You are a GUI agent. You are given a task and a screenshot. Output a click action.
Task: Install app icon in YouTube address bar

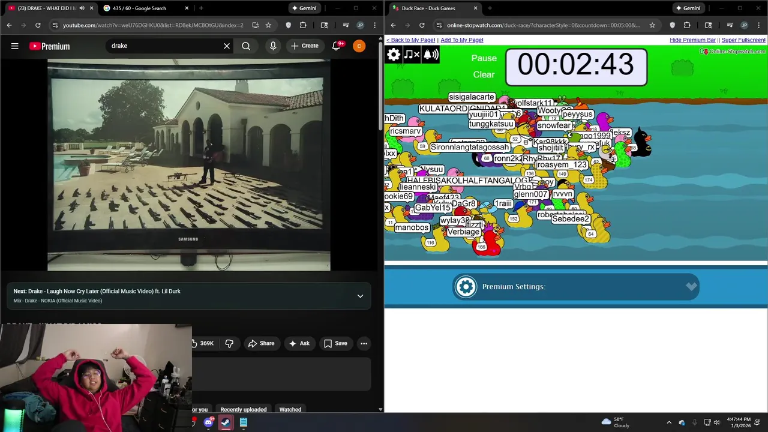point(255,25)
